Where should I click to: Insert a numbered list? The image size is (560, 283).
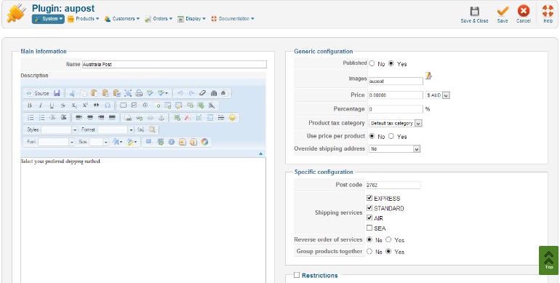31,118
